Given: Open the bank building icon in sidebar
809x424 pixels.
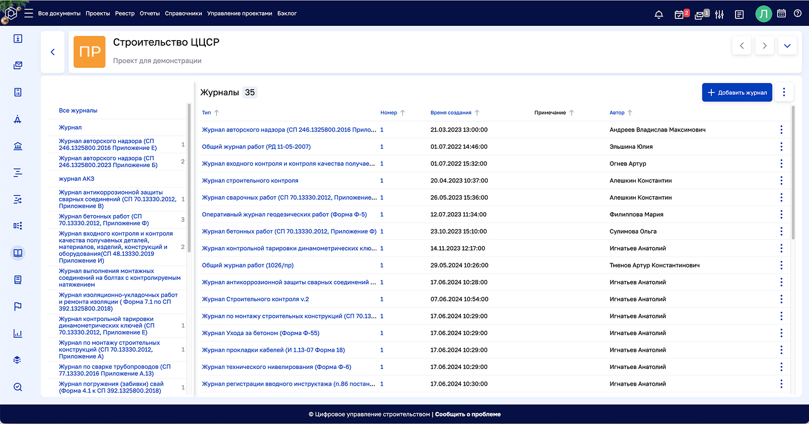Looking at the screenshot, I should click(18, 146).
